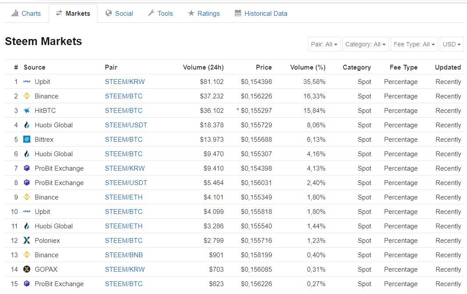
Task: Click the GOPAX exchange name
Action: pos(46,269)
